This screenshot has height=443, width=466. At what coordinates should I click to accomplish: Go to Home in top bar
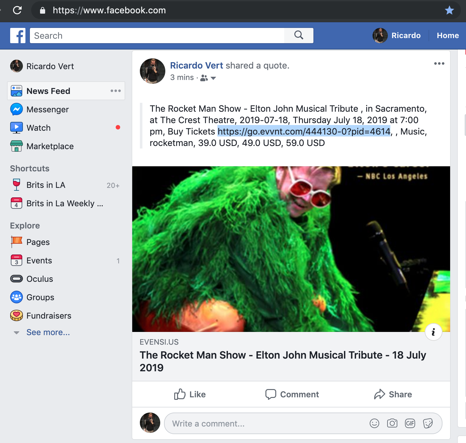coord(448,36)
